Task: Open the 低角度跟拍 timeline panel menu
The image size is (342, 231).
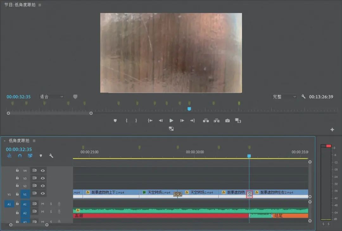Action: [x=34, y=141]
